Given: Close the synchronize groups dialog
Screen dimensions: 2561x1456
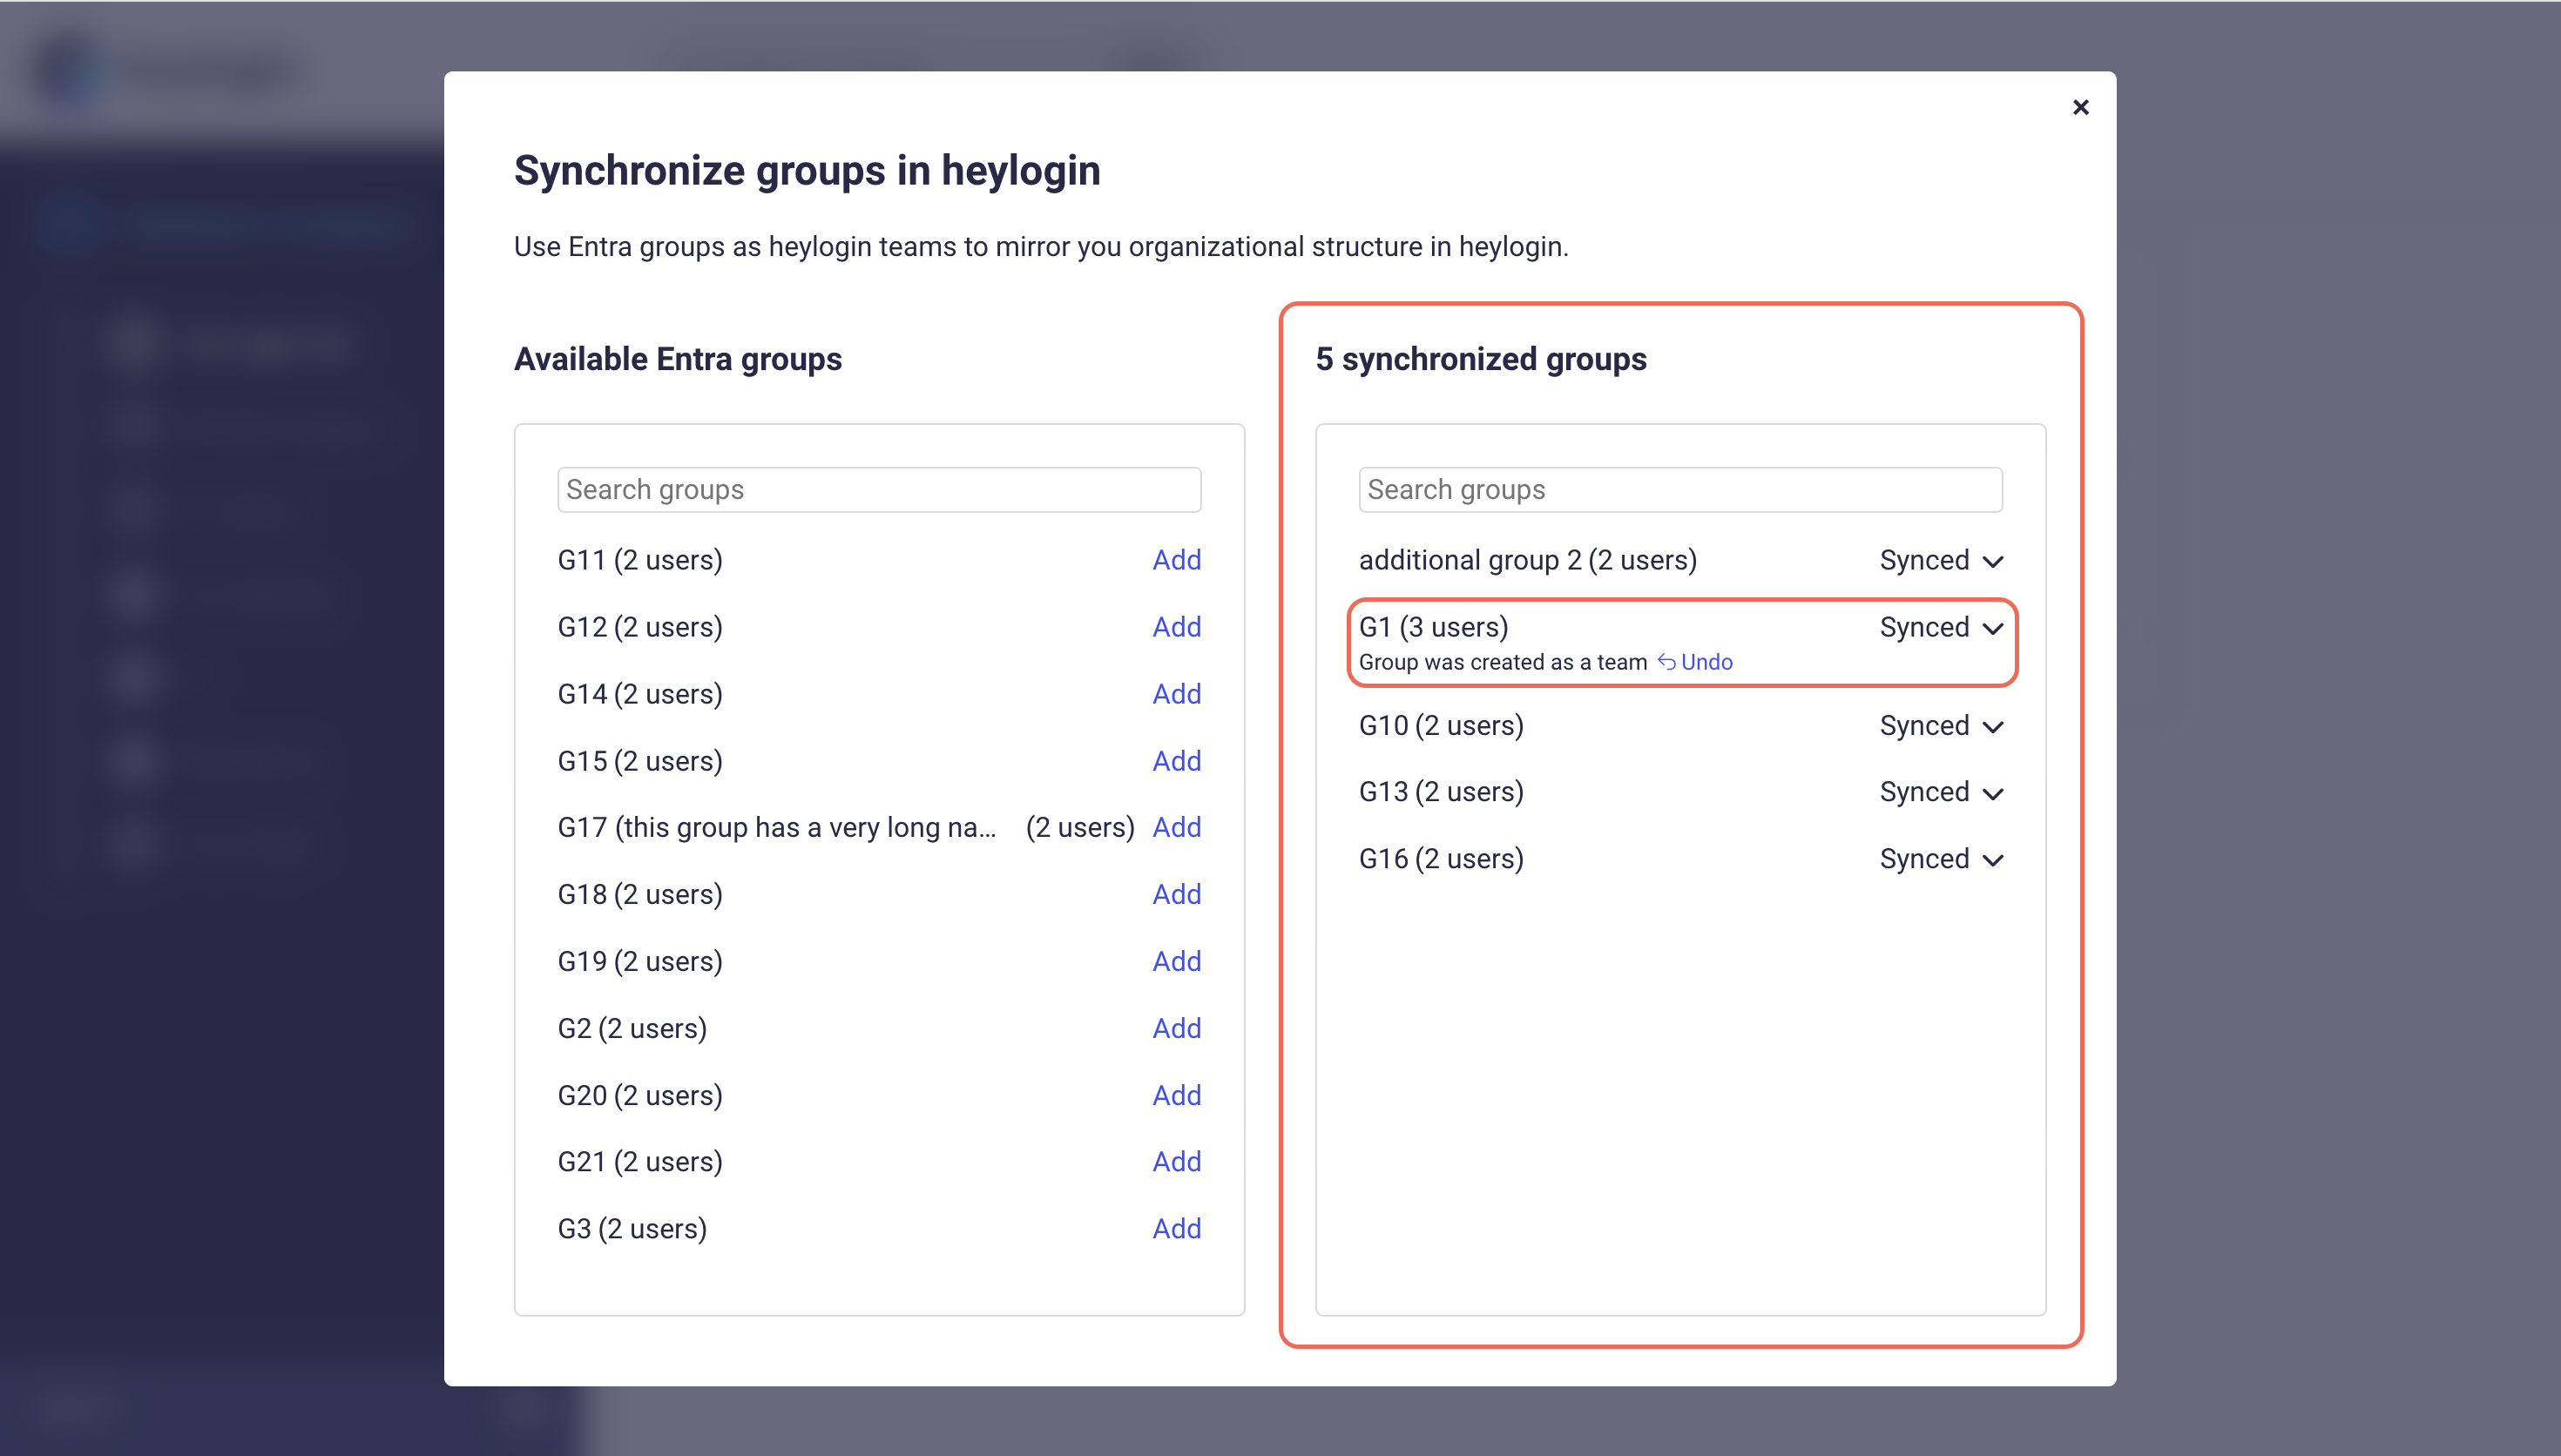Looking at the screenshot, I should 2080,107.
